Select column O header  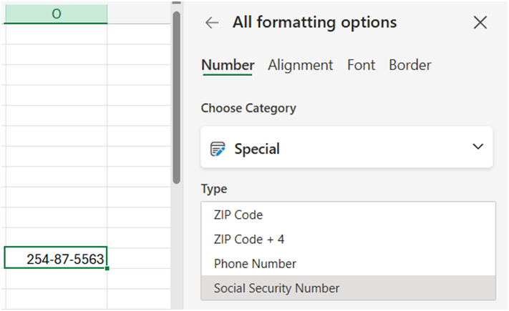tap(56, 14)
